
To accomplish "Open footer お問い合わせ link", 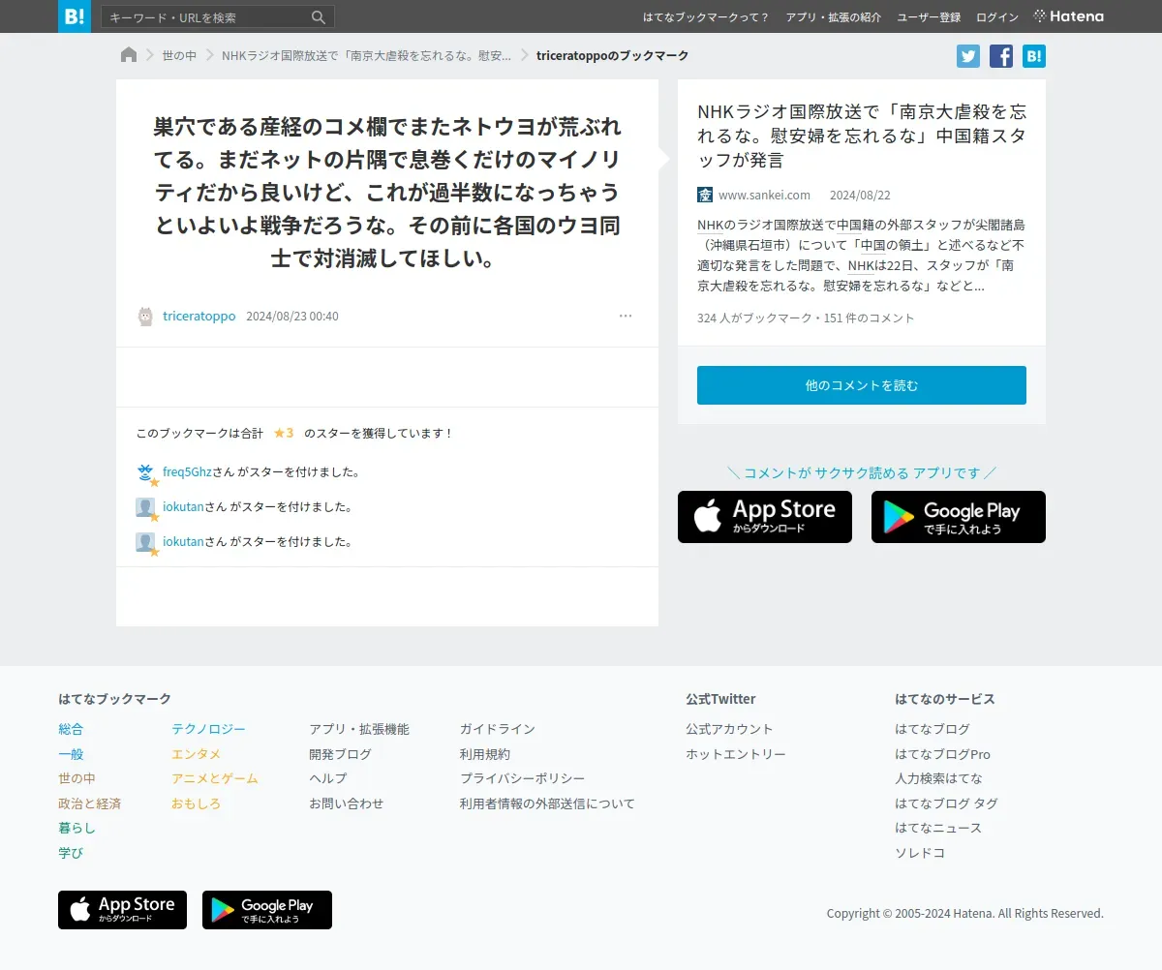I will pyautogui.click(x=347, y=803).
